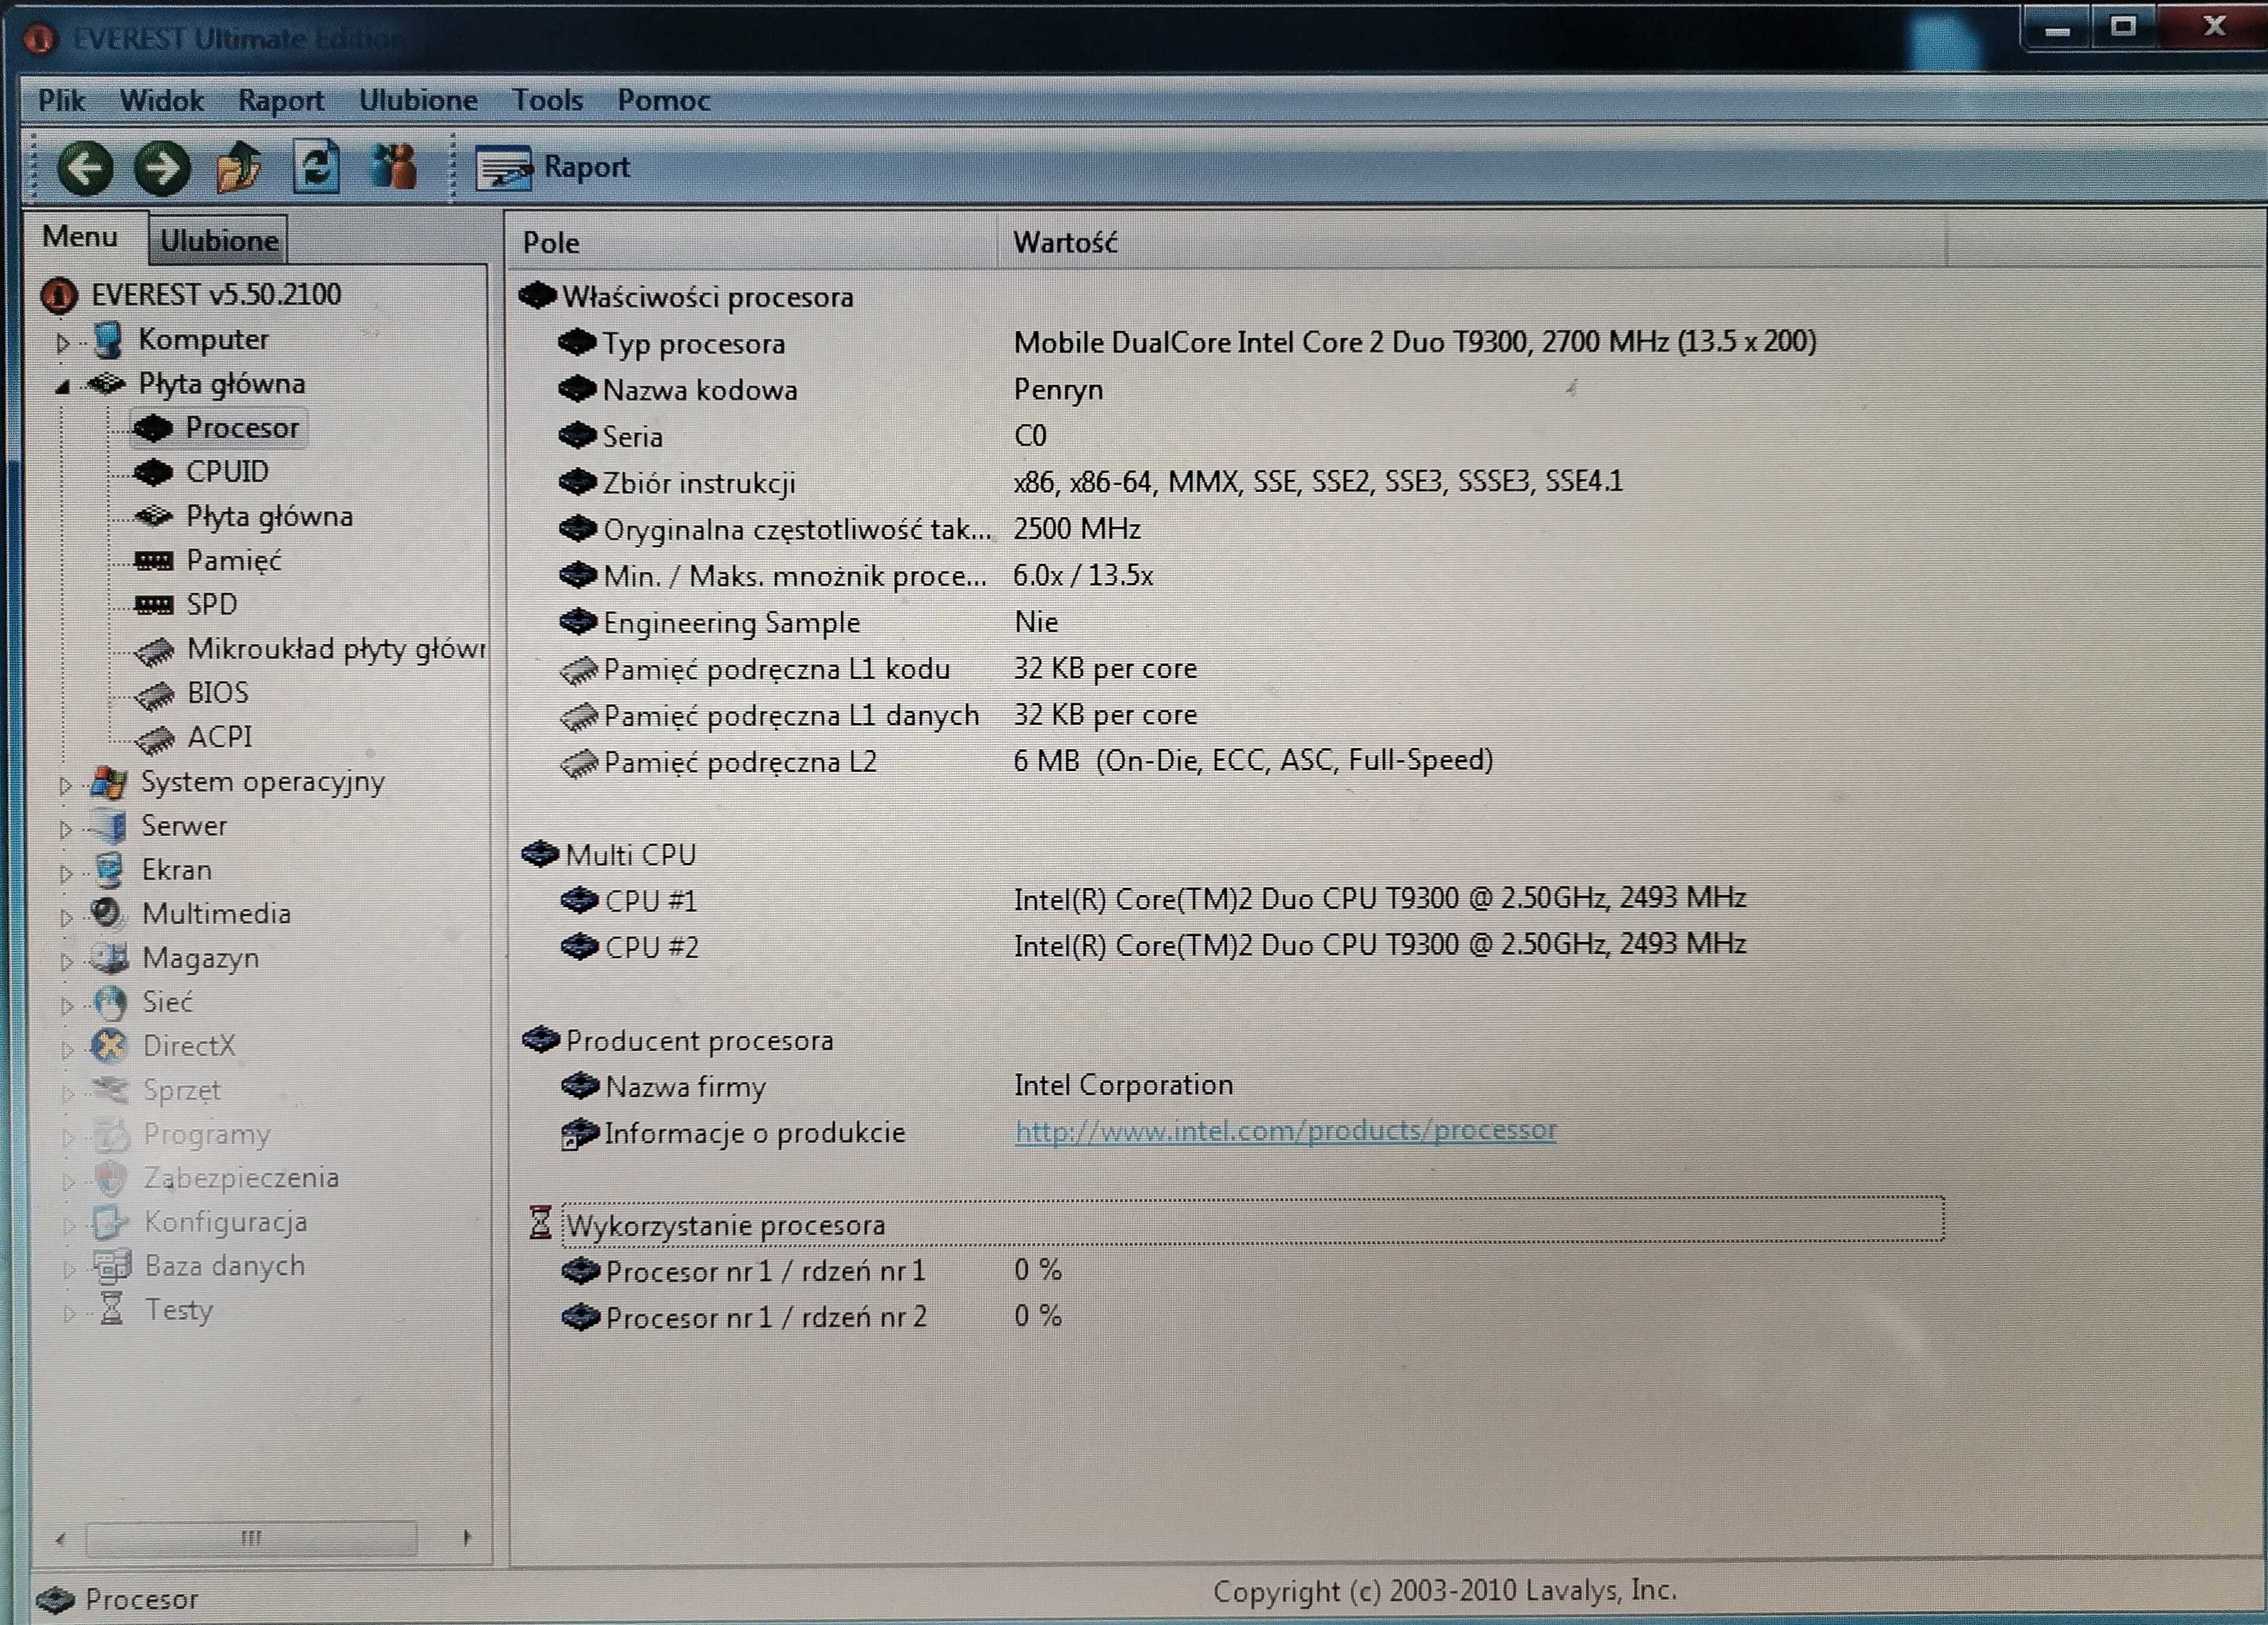The height and width of the screenshot is (1625, 2268).
Task: Select the Zabezpieczenia tree item
Action: [241, 1178]
